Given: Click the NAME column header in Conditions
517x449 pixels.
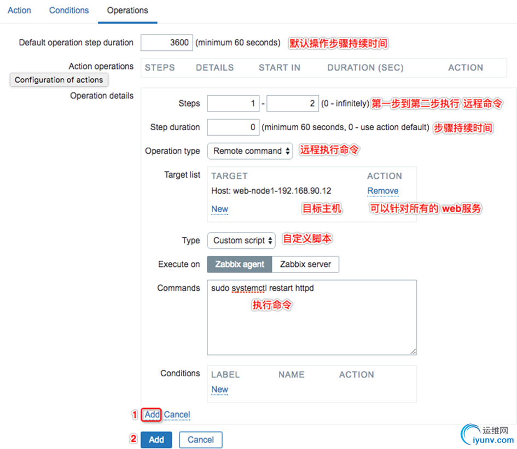Looking at the screenshot, I should (x=292, y=375).
